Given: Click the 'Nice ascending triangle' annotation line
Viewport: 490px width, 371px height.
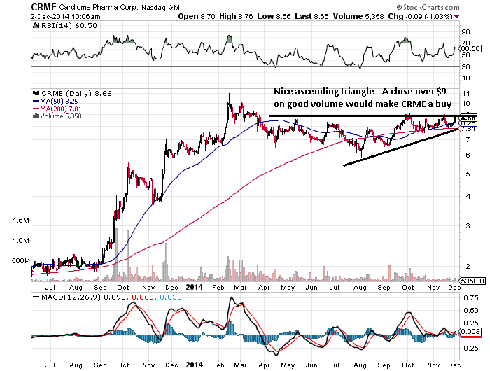Looking at the screenshot, I should (360, 91).
